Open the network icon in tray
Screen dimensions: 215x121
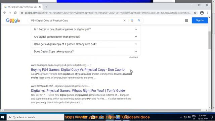185,117
